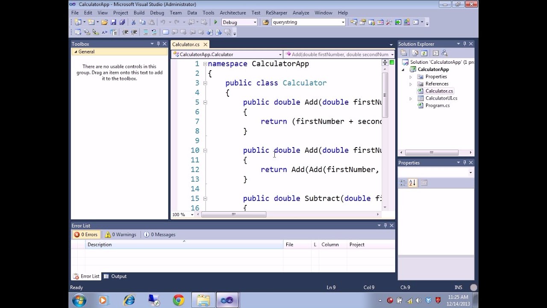
Task: Open the Build menu
Action: tap(139, 13)
